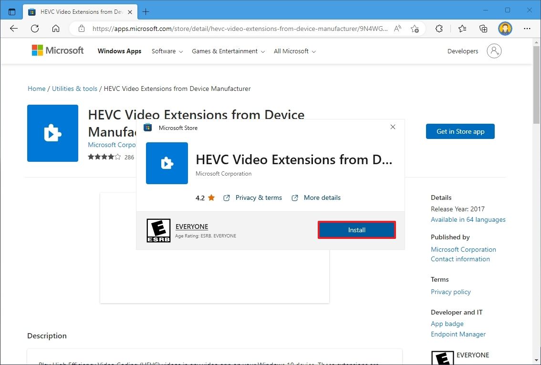Open the browser Extensions icon
Image resolution: width=541 pixels, height=365 pixels.
point(439,29)
